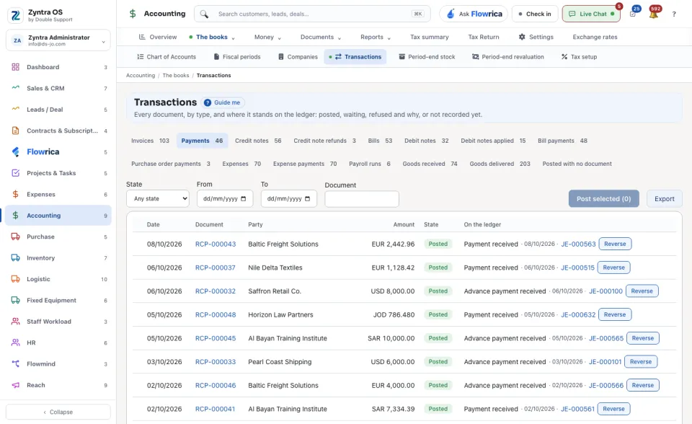Open document RCP-000043 link

point(216,244)
